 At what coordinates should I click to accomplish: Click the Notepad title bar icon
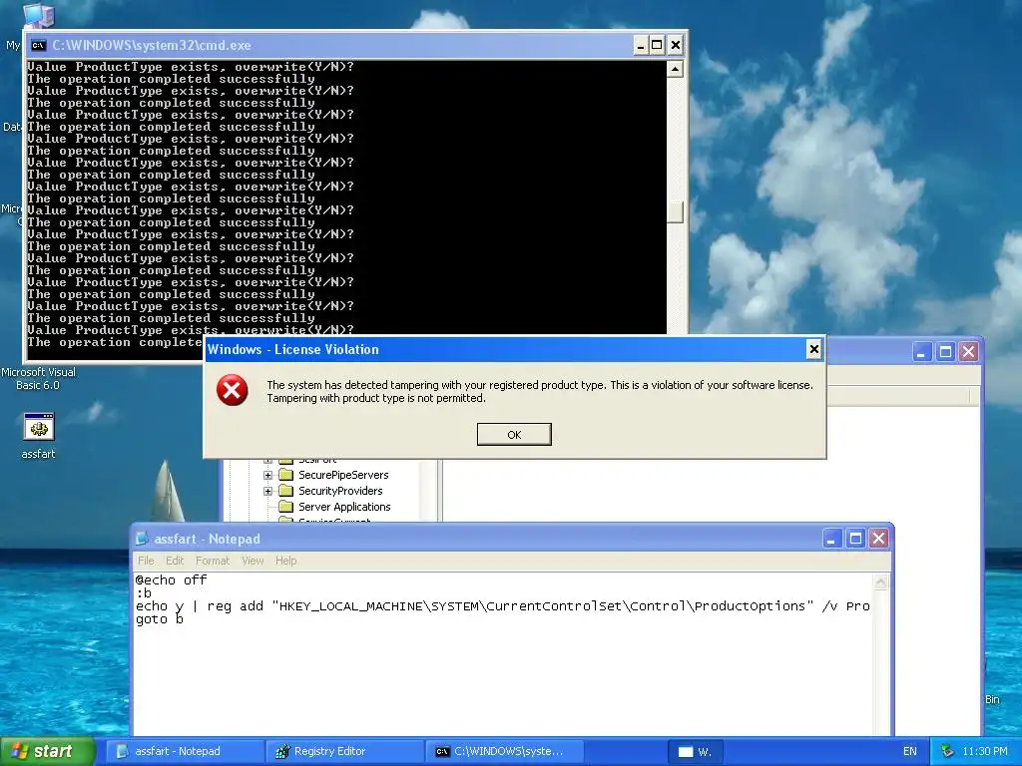click(142, 539)
